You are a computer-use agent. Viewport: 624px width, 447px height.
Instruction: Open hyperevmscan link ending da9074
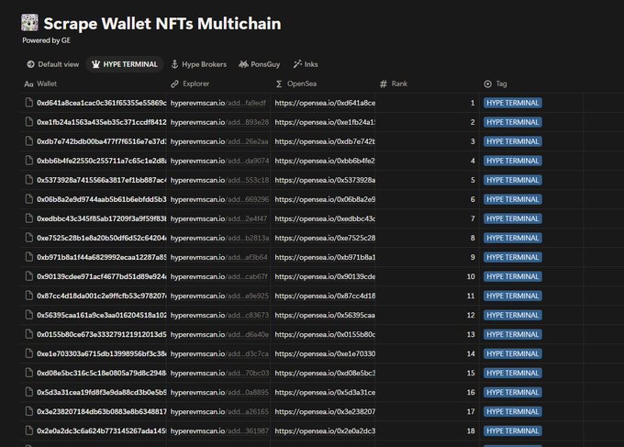click(x=219, y=161)
